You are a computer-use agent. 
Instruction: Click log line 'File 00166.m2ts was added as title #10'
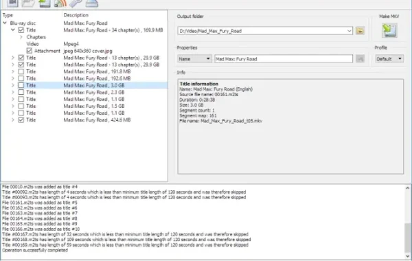tap(41, 229)
